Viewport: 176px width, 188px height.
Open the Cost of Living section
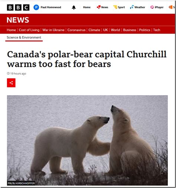[x=29, y=30]
